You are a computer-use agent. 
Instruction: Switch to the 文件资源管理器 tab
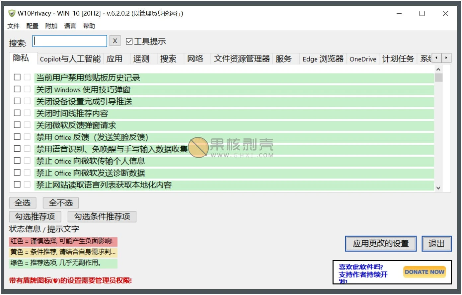[x=242, y=59]
